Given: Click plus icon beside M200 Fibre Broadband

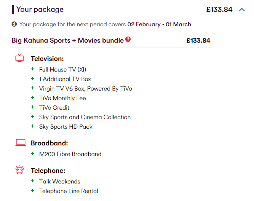Looking at the screenshot, I should tap(32, 153).
